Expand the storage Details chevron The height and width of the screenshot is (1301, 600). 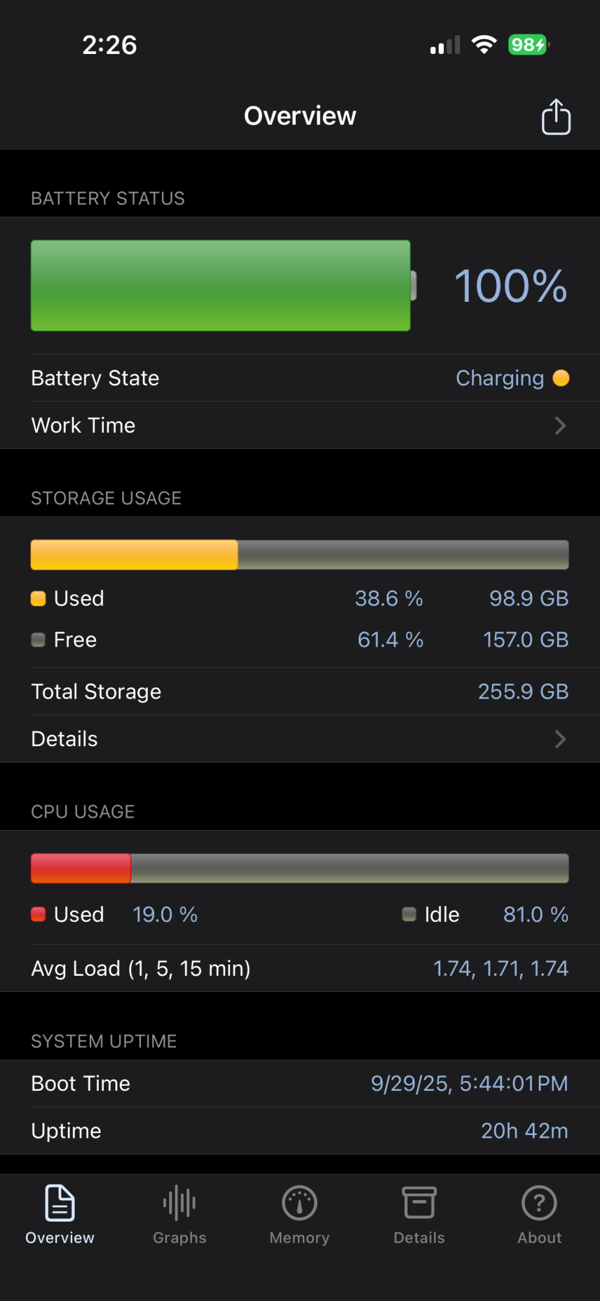pyautogui.click(x=560, y=739)
